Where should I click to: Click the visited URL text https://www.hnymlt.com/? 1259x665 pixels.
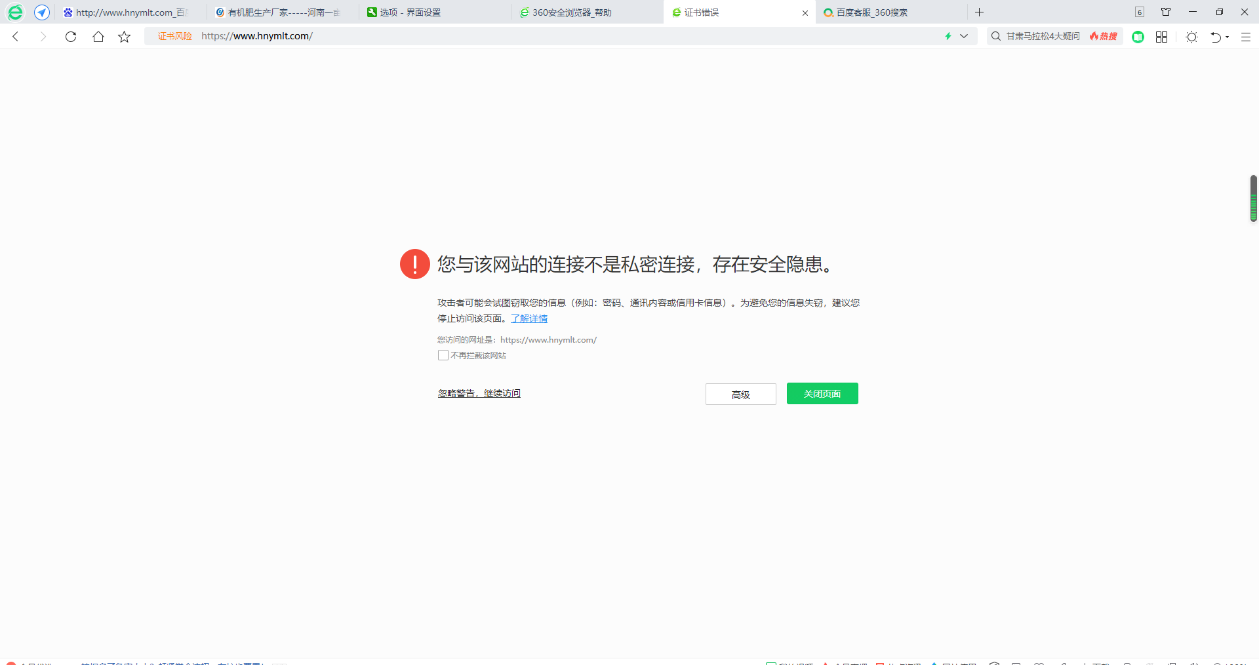548,340
